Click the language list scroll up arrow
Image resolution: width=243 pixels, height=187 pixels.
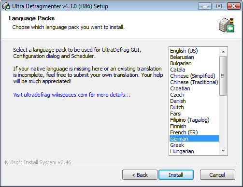coord(223,52)
